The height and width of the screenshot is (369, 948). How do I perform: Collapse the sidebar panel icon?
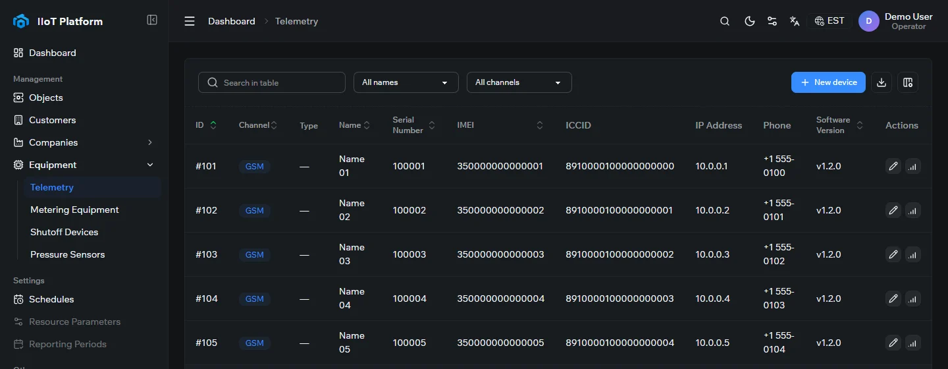point(152,20)
